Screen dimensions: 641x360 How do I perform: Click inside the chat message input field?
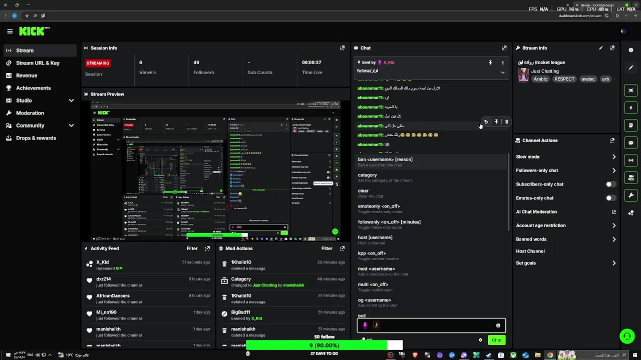[x=431, y=325]
